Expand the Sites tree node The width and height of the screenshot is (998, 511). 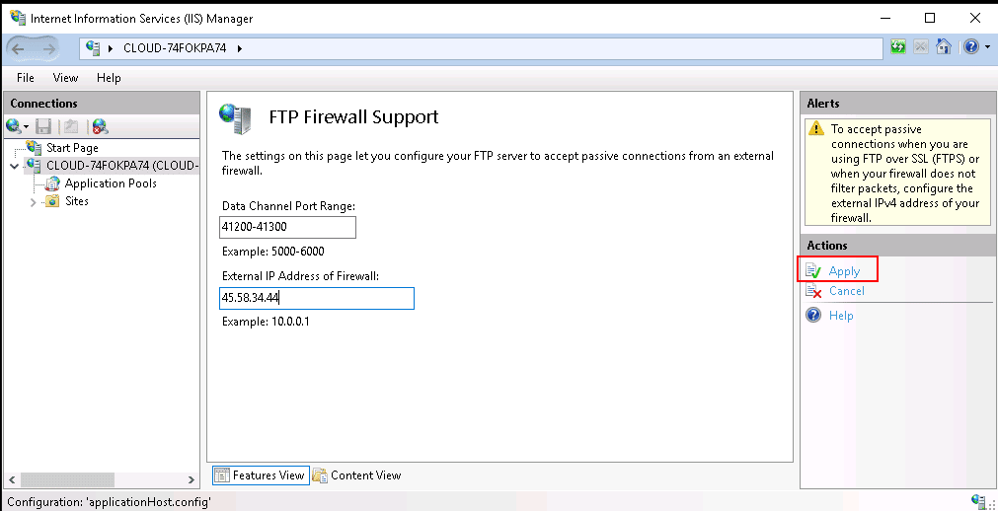[x=34, y=201]
